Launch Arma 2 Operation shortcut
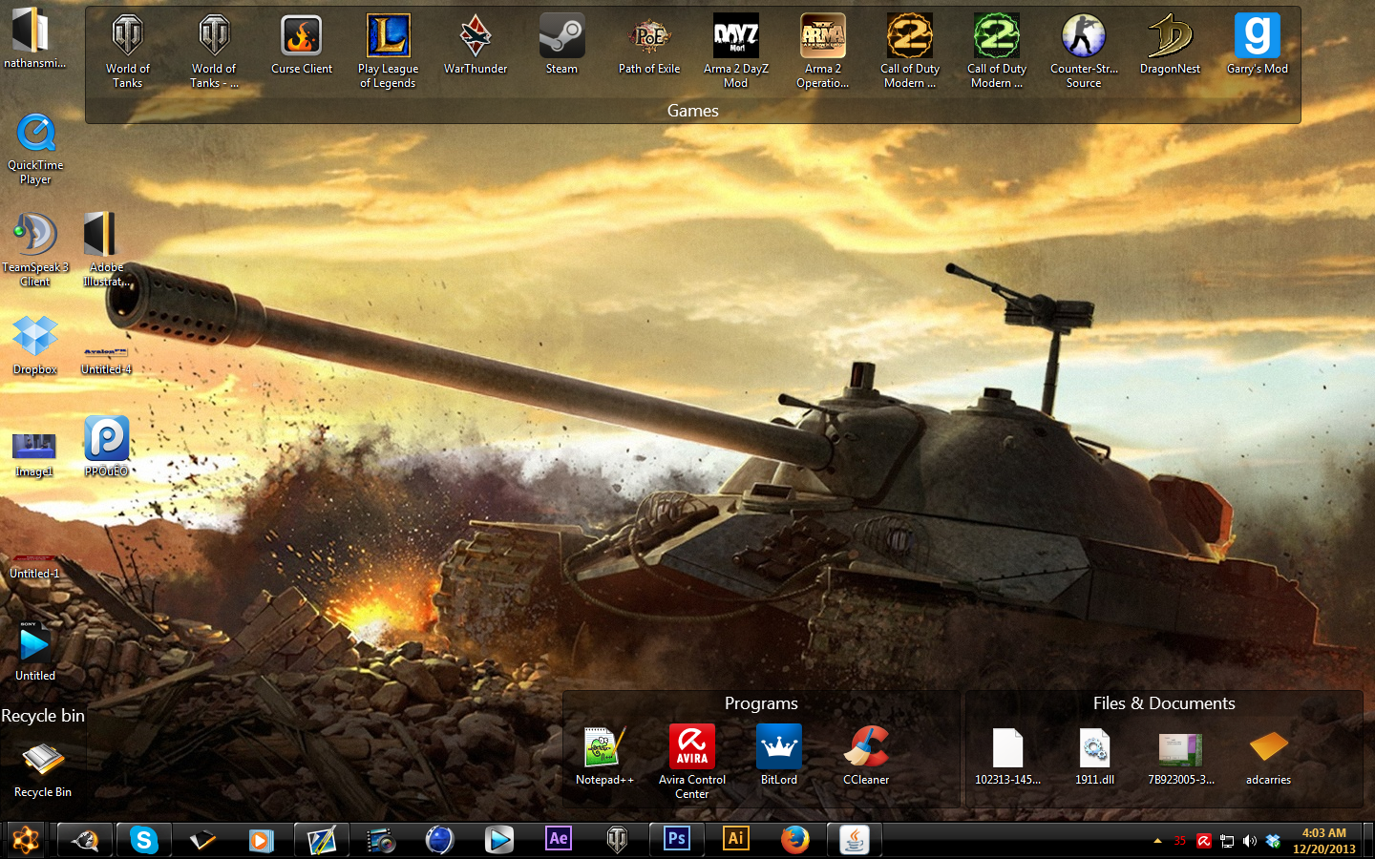 pos(823,52)
